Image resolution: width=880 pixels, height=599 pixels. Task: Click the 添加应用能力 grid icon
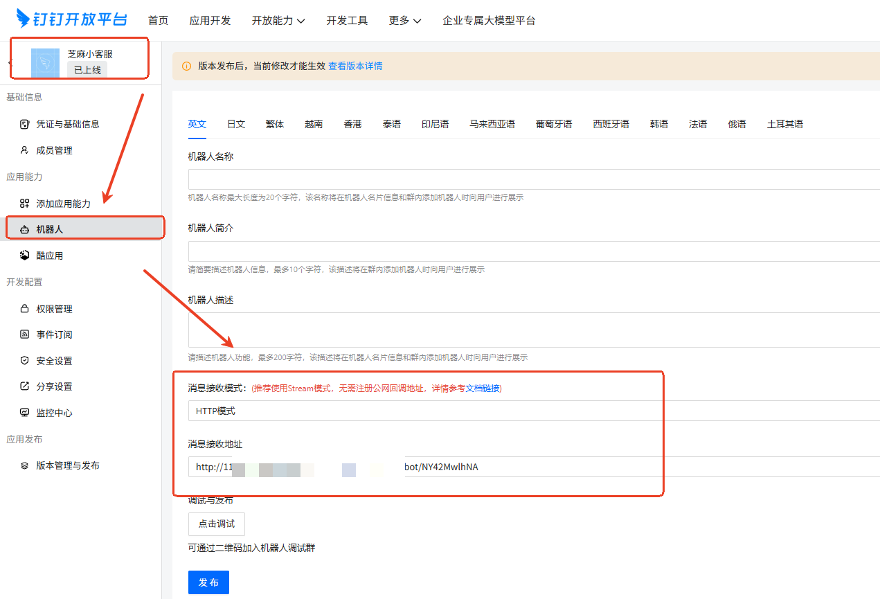coord(25,204)
